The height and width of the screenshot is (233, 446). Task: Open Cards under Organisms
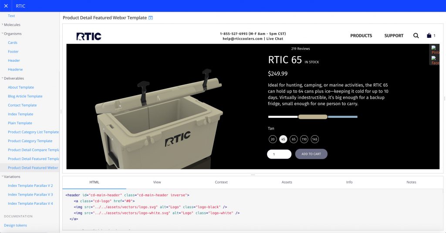13,43
